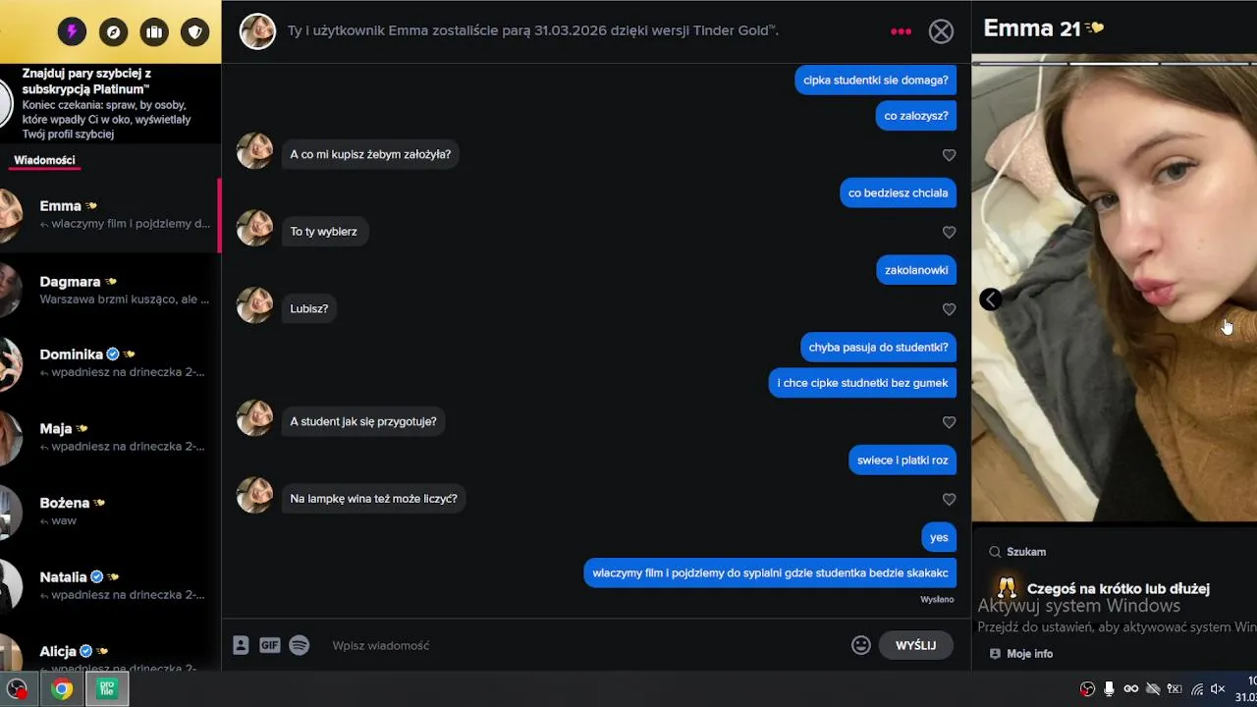Like the message "Lubisz?" with heart
The image size is (1257, 707).
[x=949, y=309]
